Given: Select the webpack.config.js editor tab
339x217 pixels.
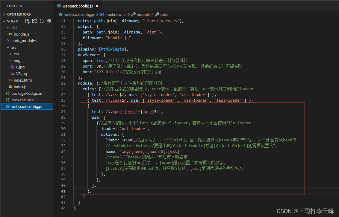Looking at the screenshot, I should point(77,6).
